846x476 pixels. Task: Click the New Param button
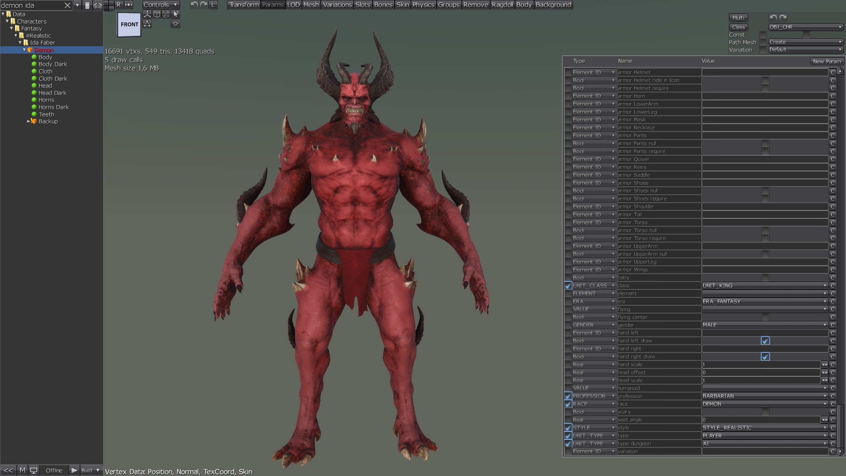pyautogui.click(x=827, y=61)
